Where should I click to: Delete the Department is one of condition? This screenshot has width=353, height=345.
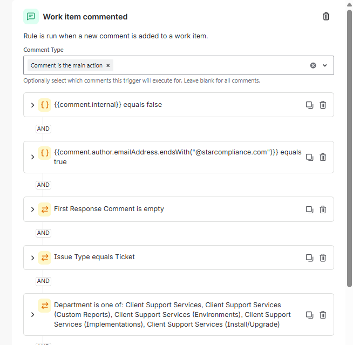(x=323, y=315)
